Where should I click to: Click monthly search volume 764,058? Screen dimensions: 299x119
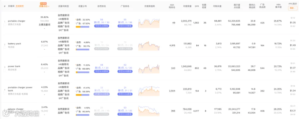click(187, 109)
